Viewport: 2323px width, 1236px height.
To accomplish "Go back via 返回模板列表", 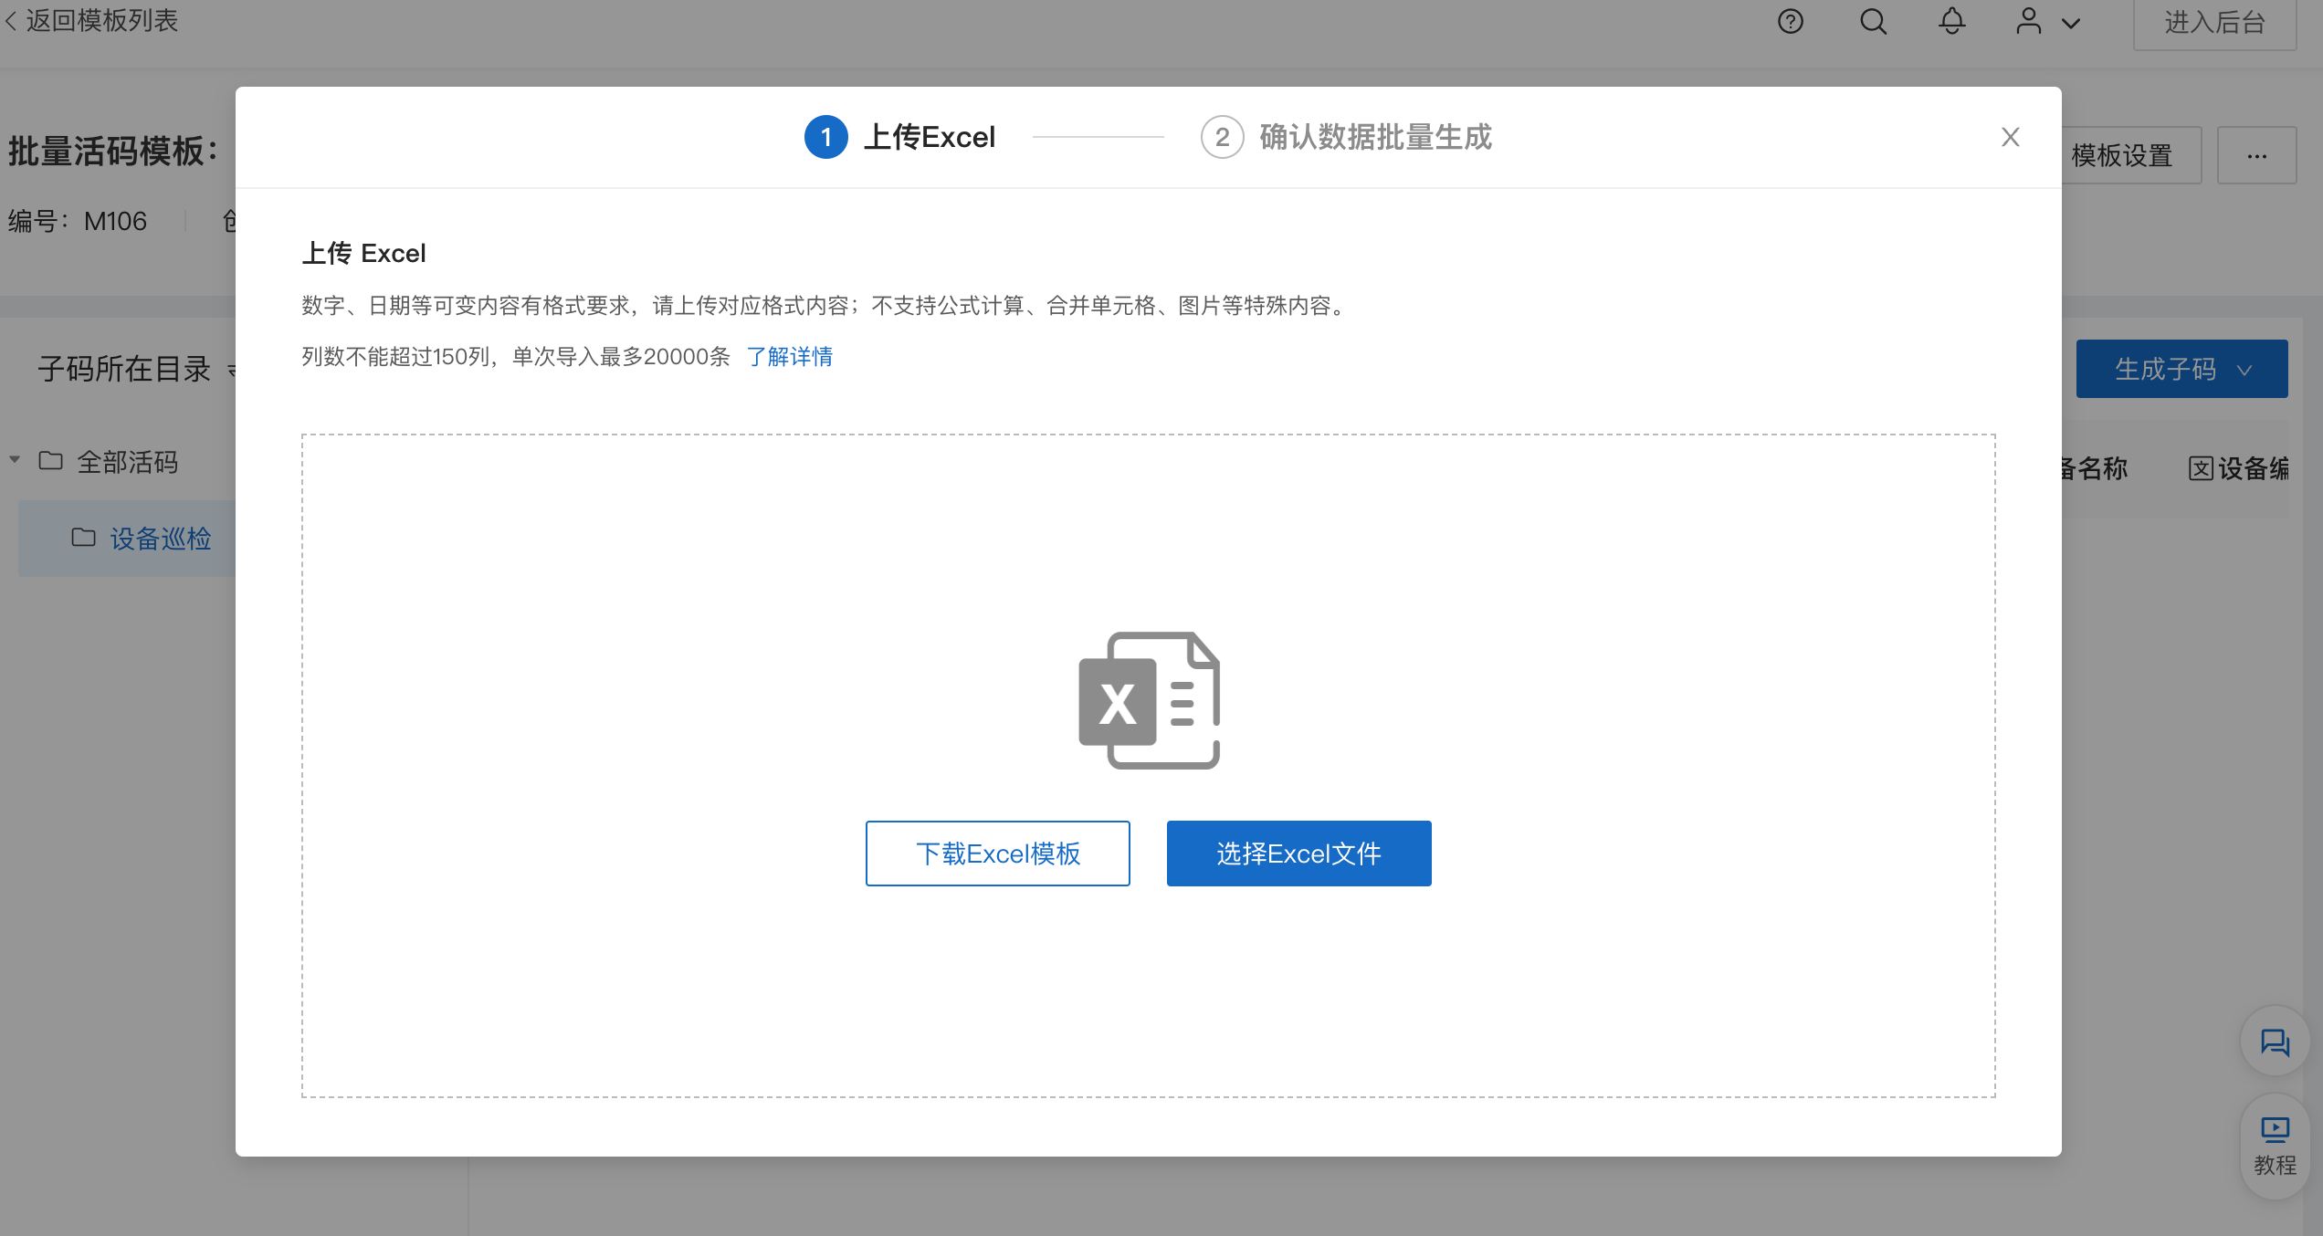I will coord(91,21).
